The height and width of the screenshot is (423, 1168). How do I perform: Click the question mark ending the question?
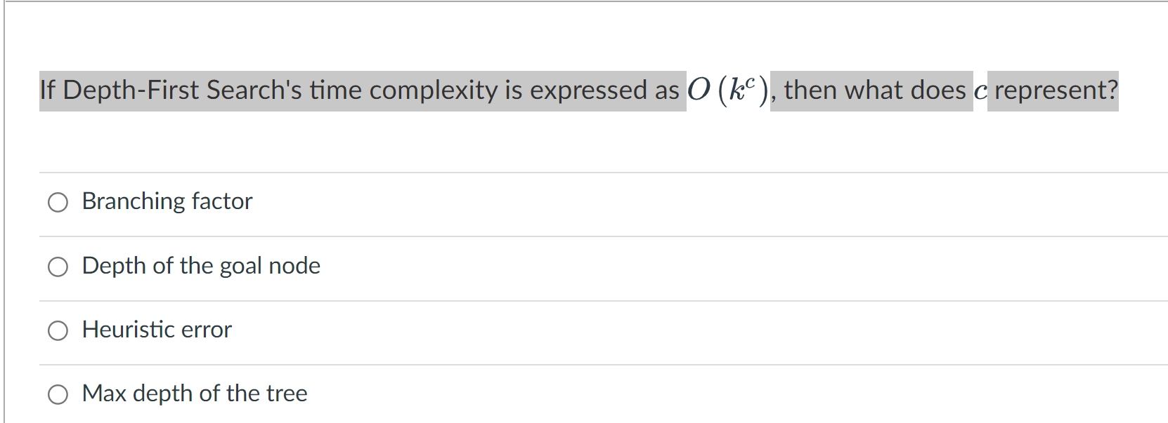1114,90
